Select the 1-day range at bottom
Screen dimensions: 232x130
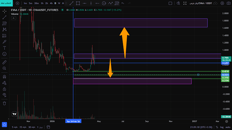pos(40,127)
